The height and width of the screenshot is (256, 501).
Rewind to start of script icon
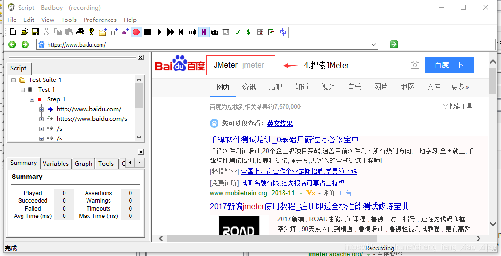pyautogui.click(x=181, y=32)
